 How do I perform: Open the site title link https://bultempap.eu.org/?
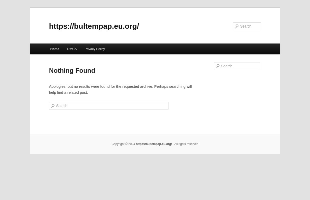pos(94,26)
